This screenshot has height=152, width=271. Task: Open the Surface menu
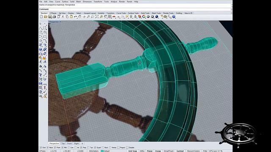coord(65,2)
